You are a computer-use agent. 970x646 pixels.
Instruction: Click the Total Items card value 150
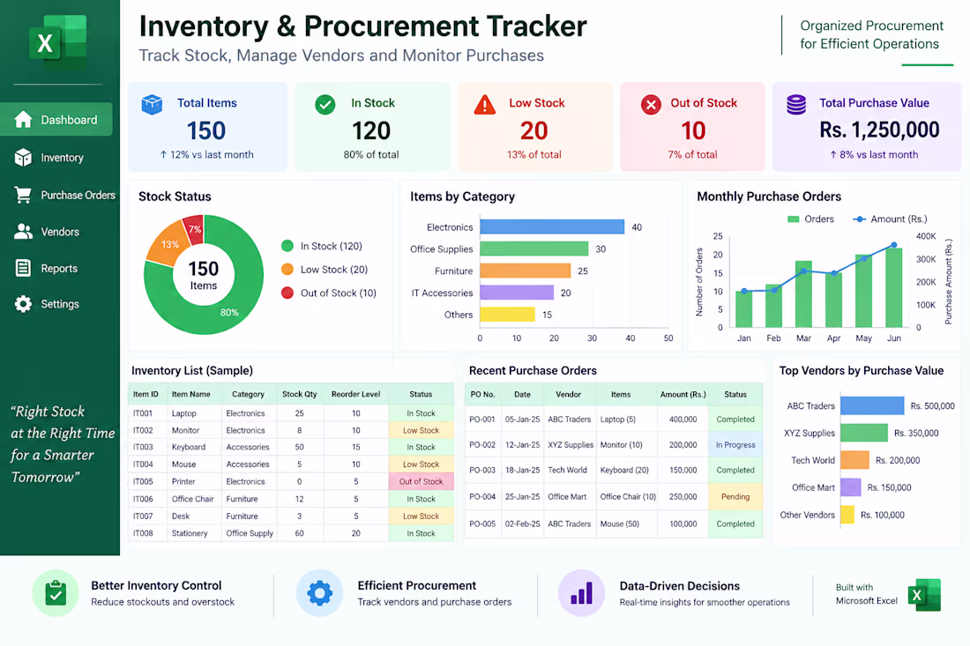206,130
